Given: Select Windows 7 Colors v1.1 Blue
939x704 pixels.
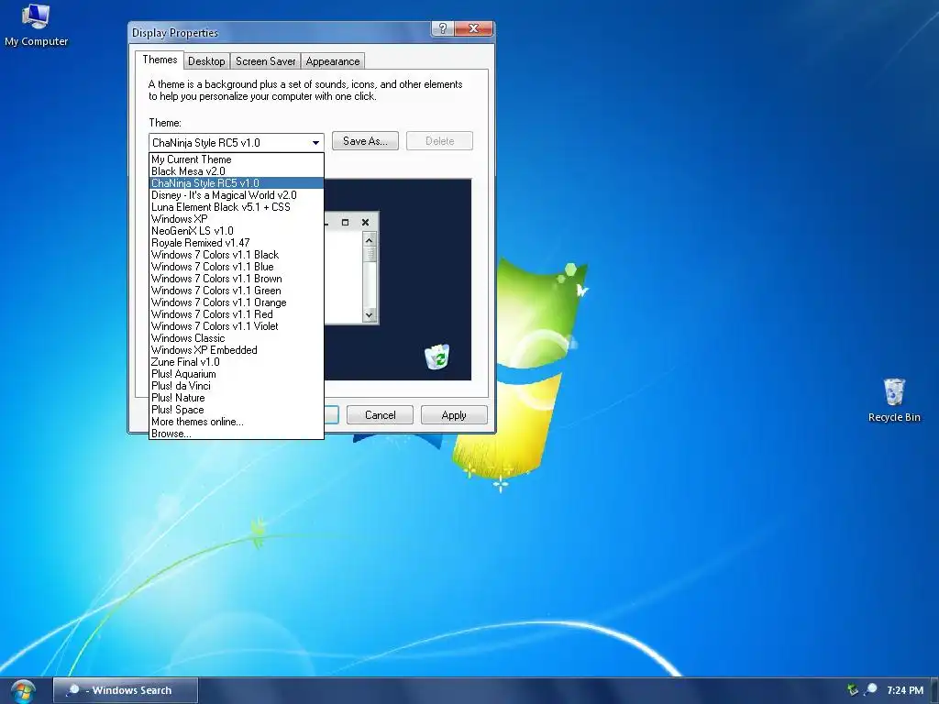Looking at the screenshot, I should [x=236, y=267].
